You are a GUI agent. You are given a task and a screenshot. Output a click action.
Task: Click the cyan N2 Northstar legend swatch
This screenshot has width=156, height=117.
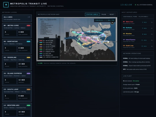tap(41, 42)
